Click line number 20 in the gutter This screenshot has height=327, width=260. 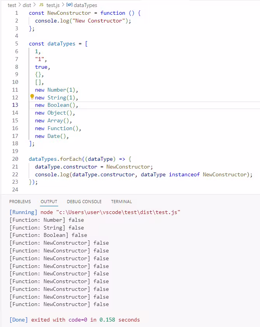click(x=15, y=159)
